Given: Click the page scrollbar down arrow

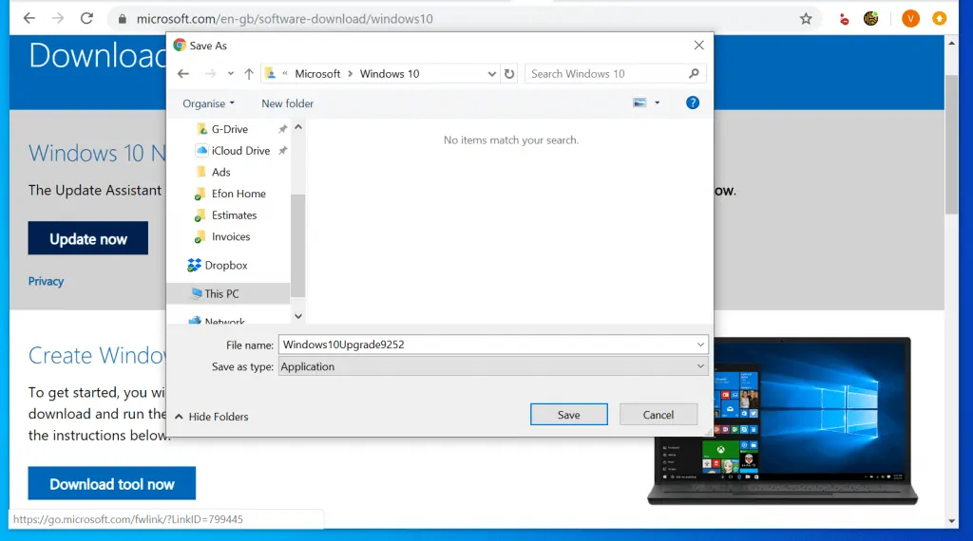Looking at the screenshot, I should [x=951, y=521].
